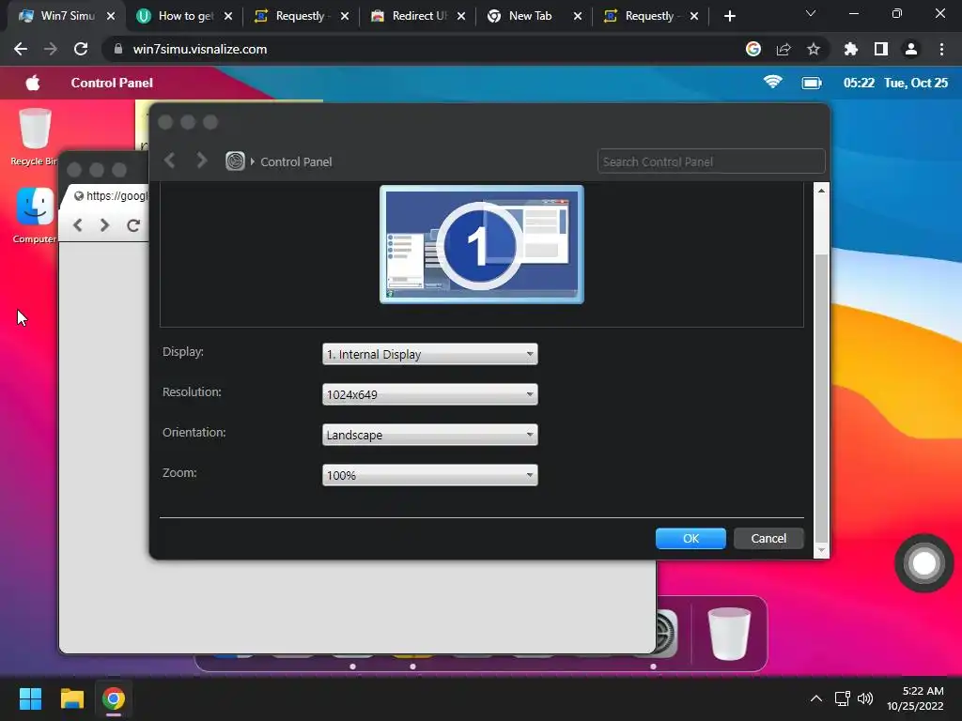Screen dimensions: 962x721
Task: Open the Orientation dropdown set to Landscape
Action: tap(429, 435)
